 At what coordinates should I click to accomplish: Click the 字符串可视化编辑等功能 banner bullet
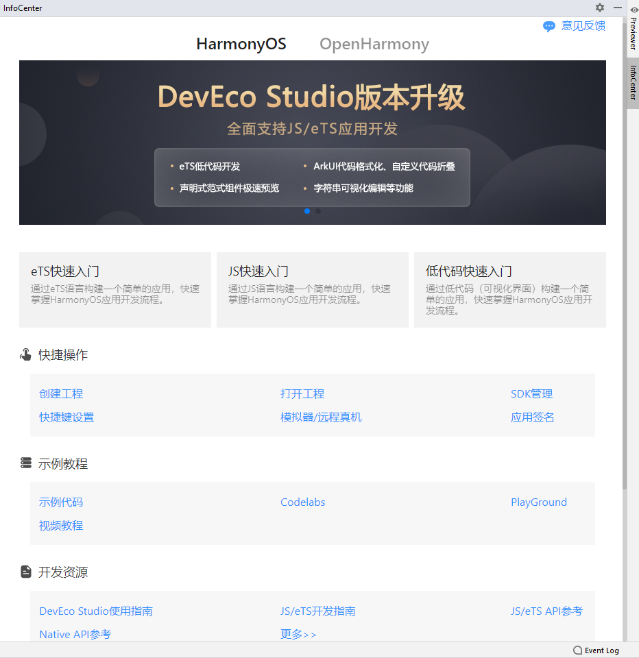tap(363, 188)
